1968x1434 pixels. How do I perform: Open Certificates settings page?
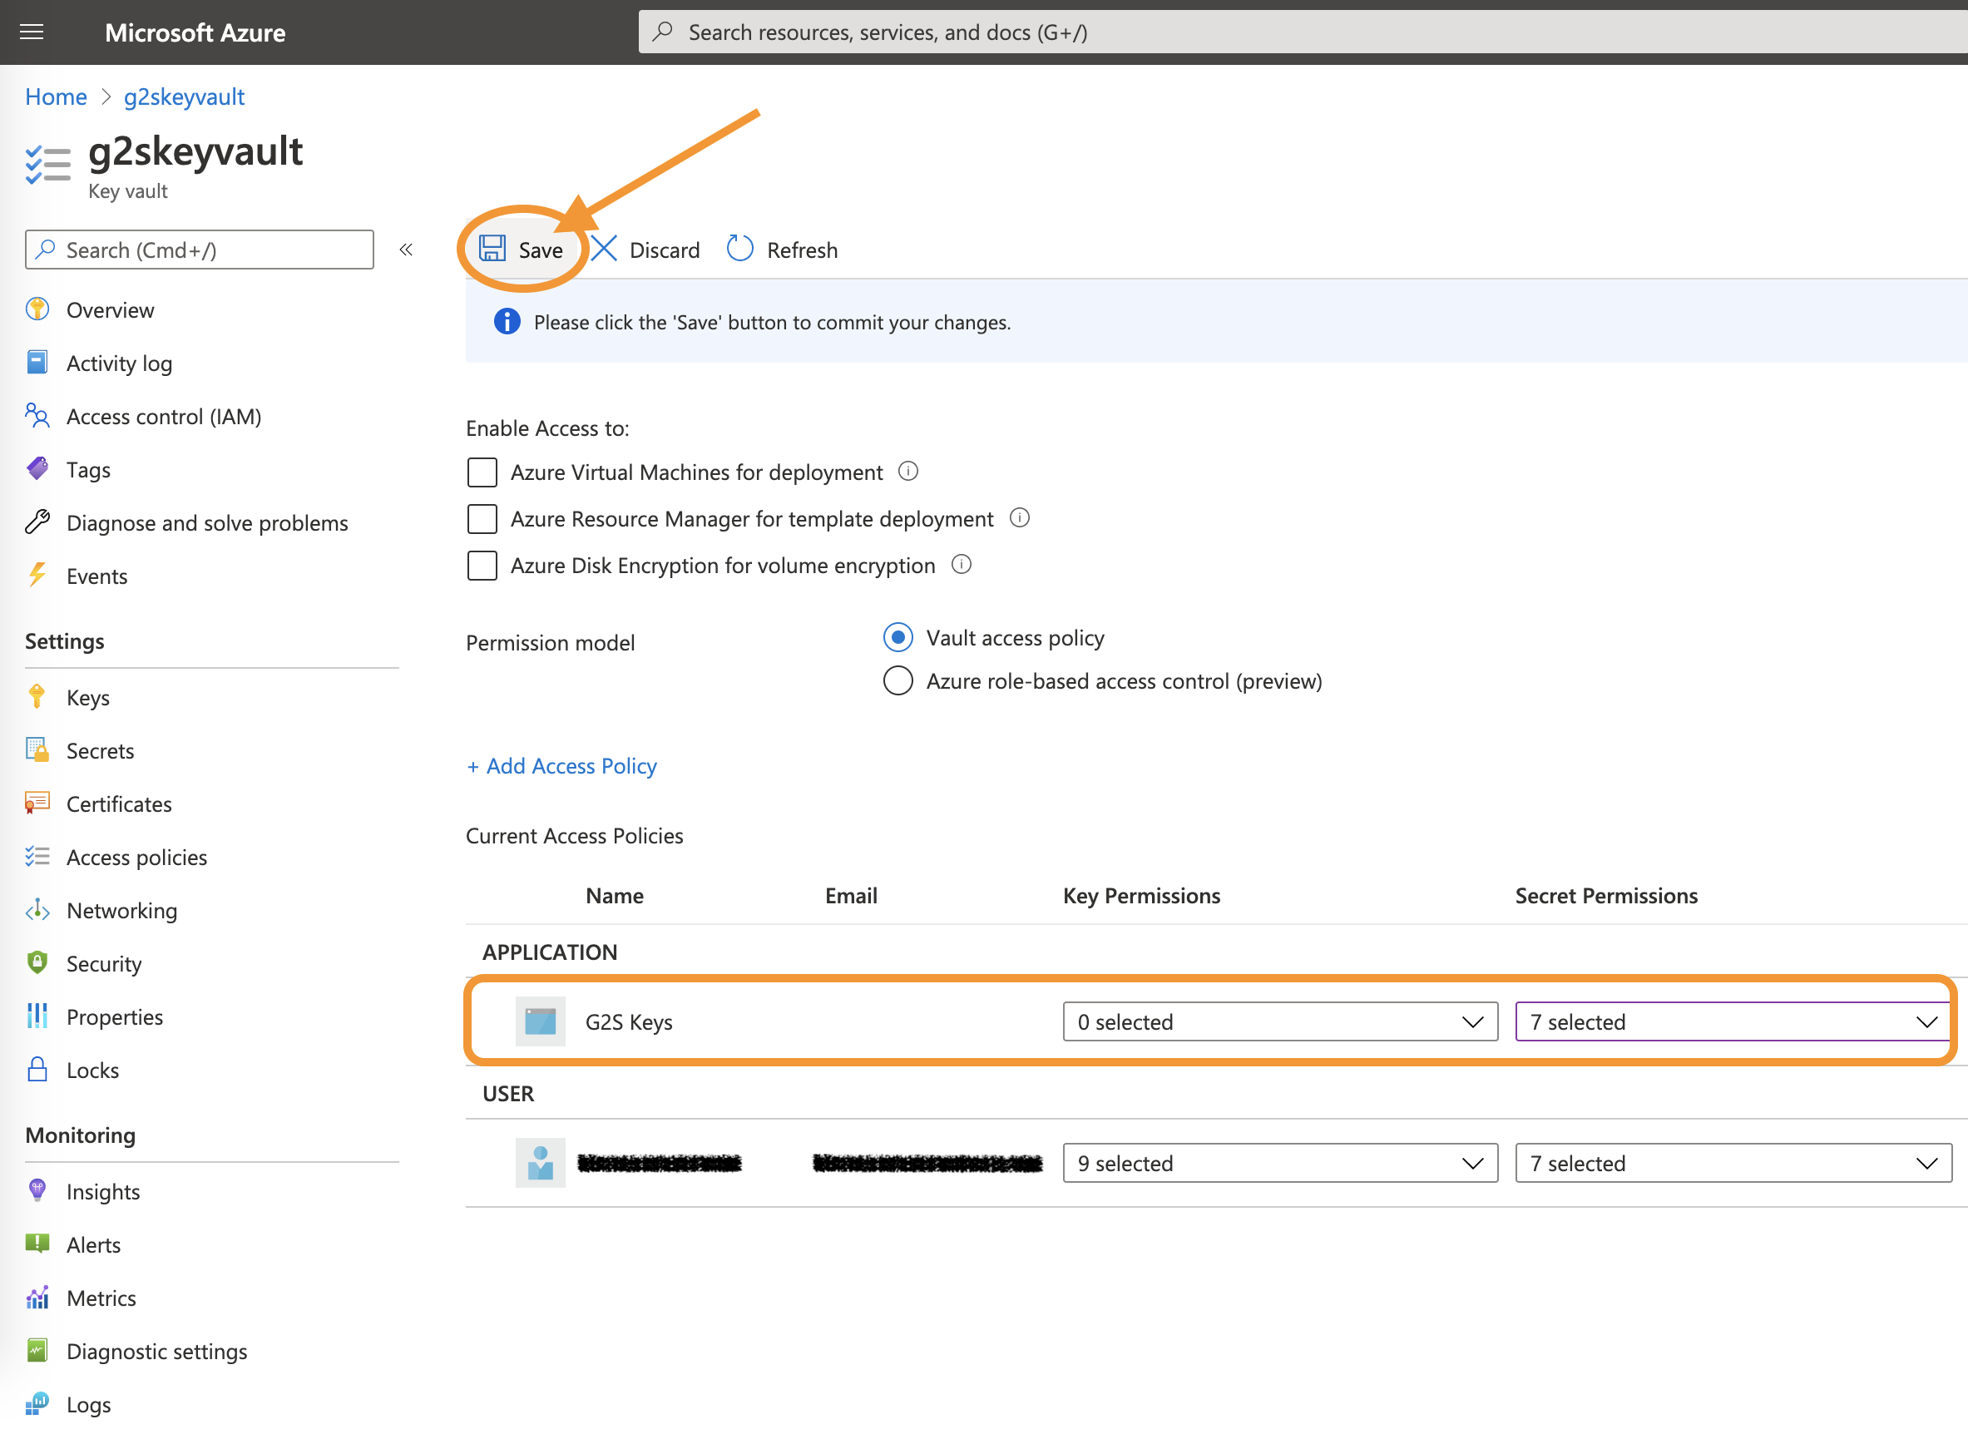tap(119, 804)
